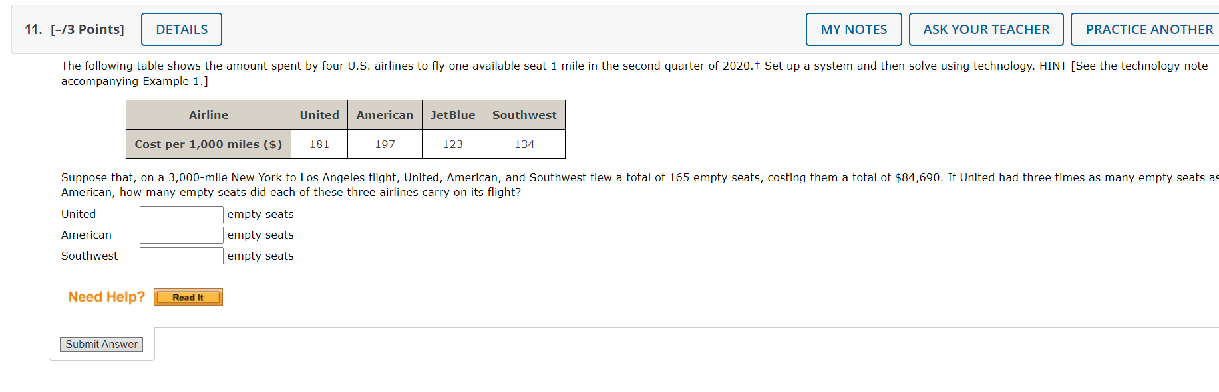Click the DETAILS button
Screen dimensions: 1219x392
pos(181,29)
